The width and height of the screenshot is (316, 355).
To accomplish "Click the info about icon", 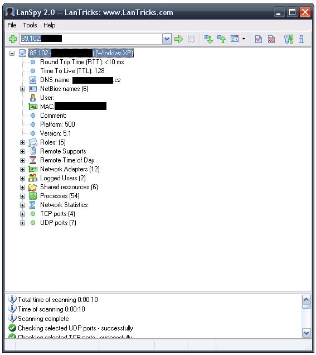I will [301, 39].
